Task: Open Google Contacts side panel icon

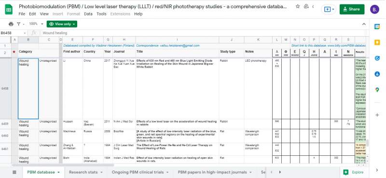Action: 377,74
